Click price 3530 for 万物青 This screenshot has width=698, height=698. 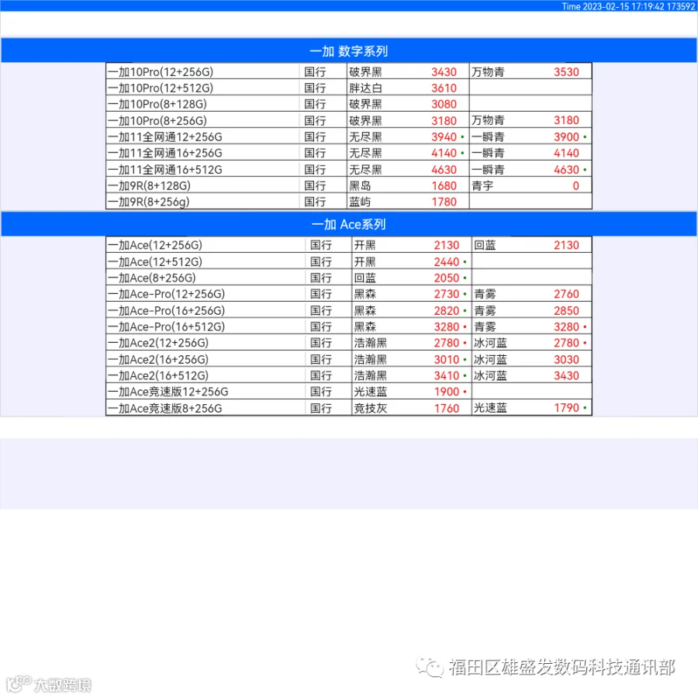click(x=566, y=71)
